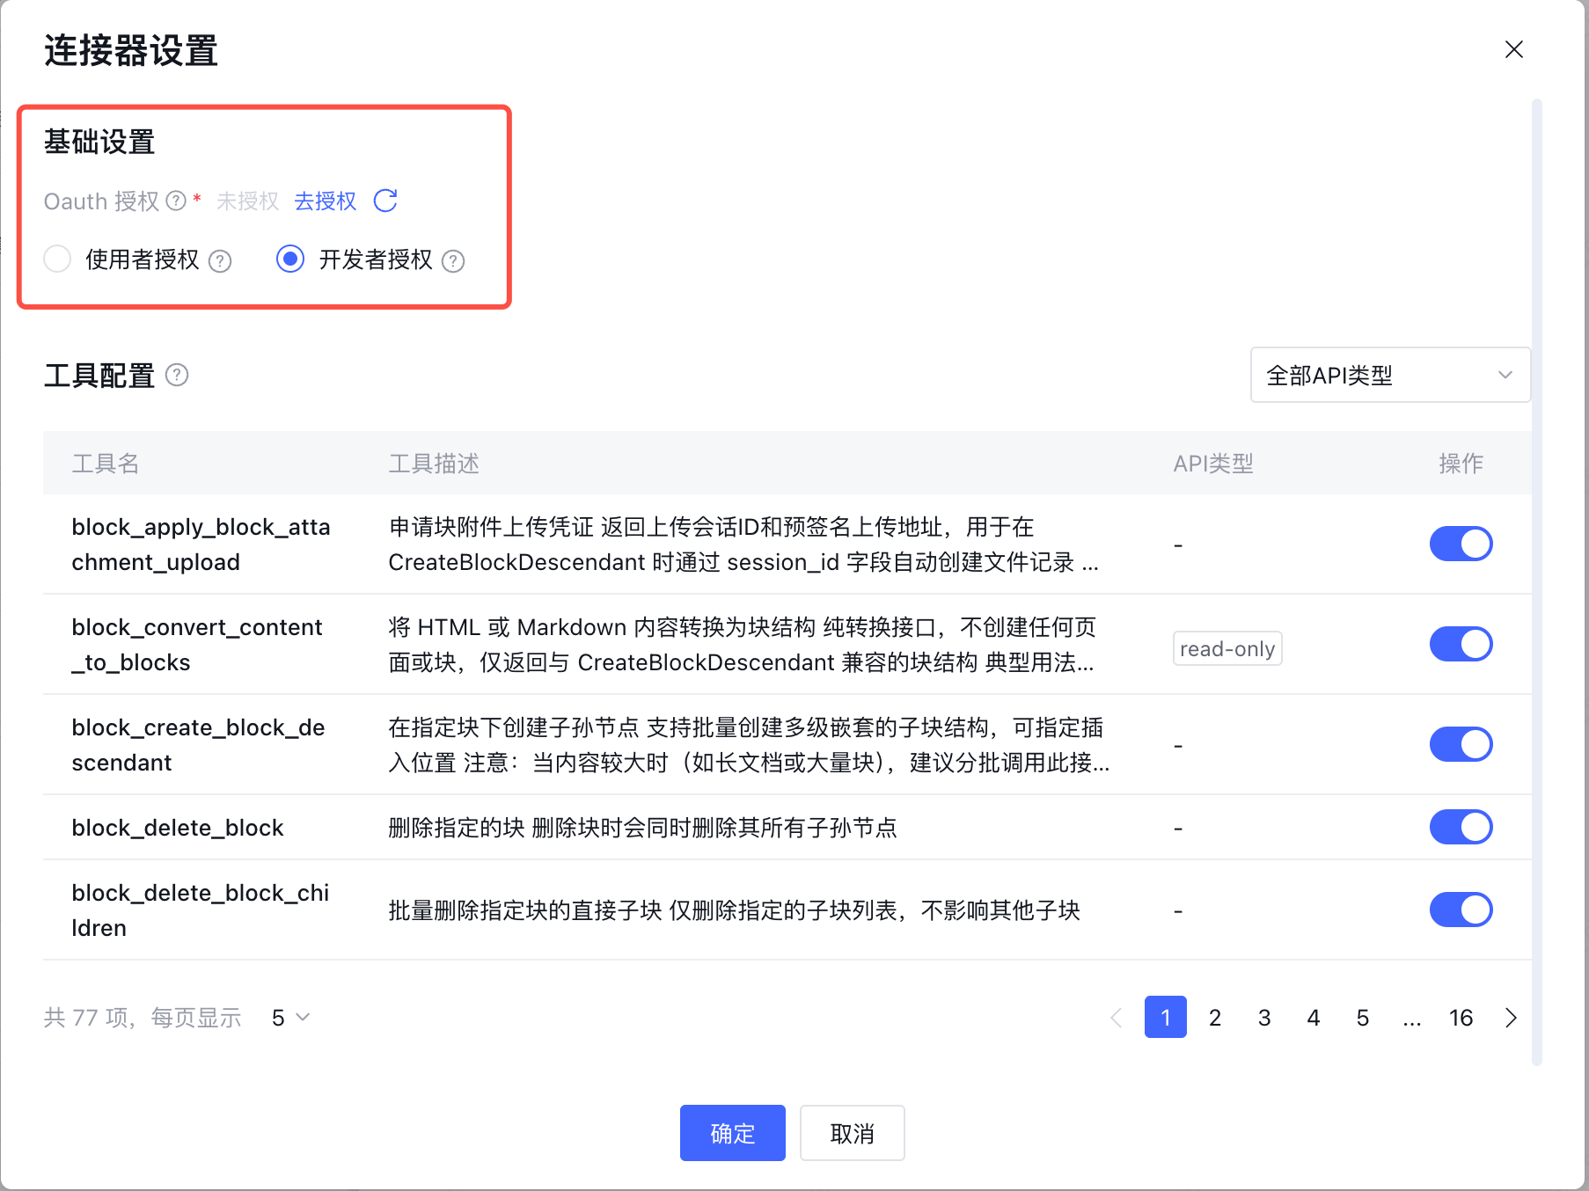Open the 全部API类型 dropdown
The height and width of the screenshot is (1191, 1589).
(1390, 375)
